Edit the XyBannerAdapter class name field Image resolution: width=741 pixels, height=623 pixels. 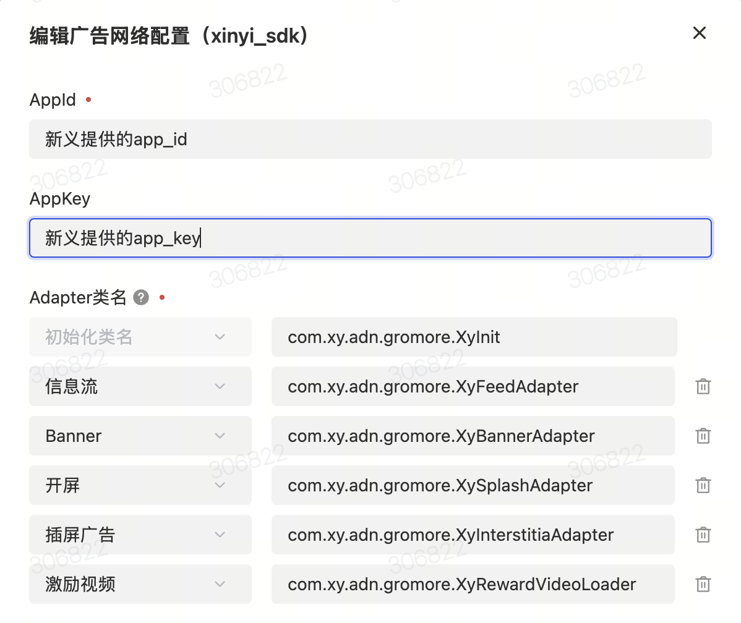[473, 436]
